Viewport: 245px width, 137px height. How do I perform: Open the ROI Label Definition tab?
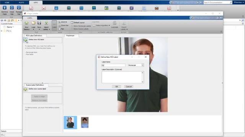[x=34, y=35]
